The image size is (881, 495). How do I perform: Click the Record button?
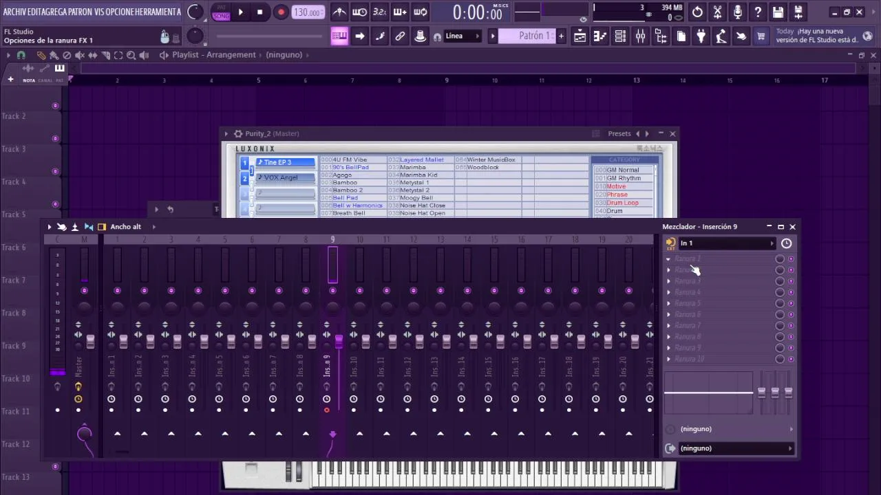(x=281, y=12)
